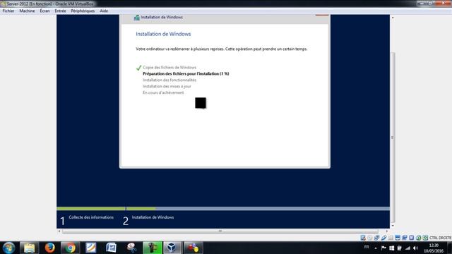This screenshot has height=254, width=452.
Task: Click the mouse integration status icon
Action: pos(419,238)
